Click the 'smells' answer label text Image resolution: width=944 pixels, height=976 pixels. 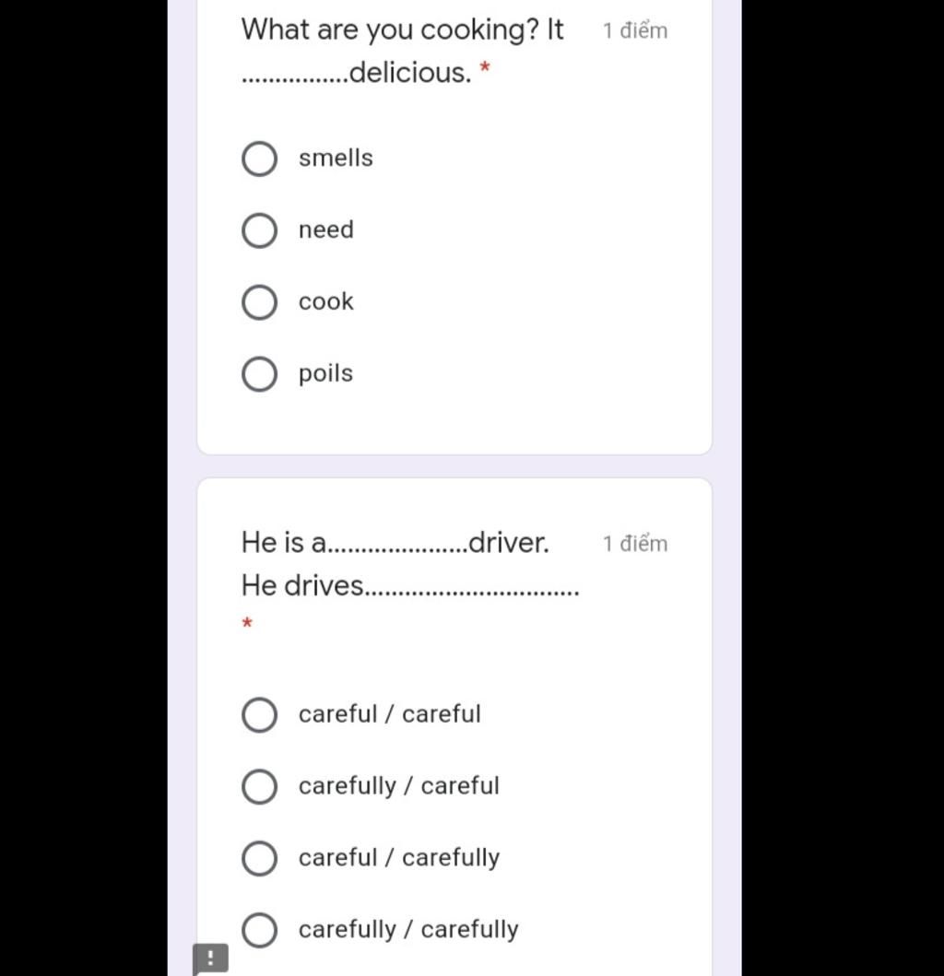(336, 159)
